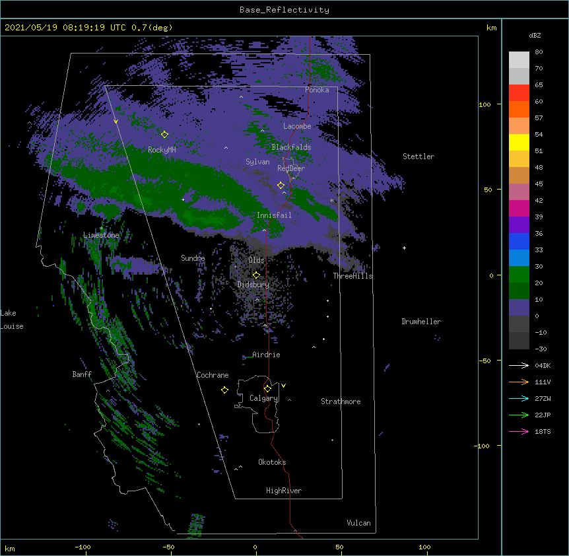The height and width of the screenshot is (556, 569).
Task: Click the Limestone label
Action: [101, 235]
